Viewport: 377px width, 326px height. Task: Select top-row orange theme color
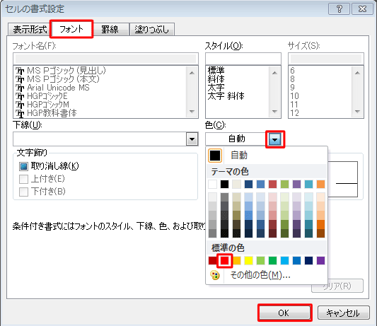coord(320,185)
